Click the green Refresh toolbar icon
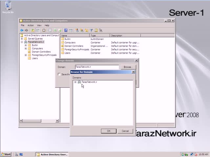The image size is (210, 157). click(x=55, y=30)
